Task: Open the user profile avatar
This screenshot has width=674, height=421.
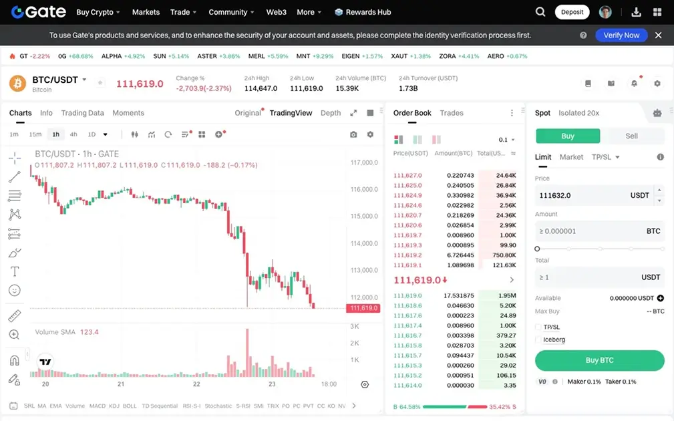Action: click(x=605, y=12)
